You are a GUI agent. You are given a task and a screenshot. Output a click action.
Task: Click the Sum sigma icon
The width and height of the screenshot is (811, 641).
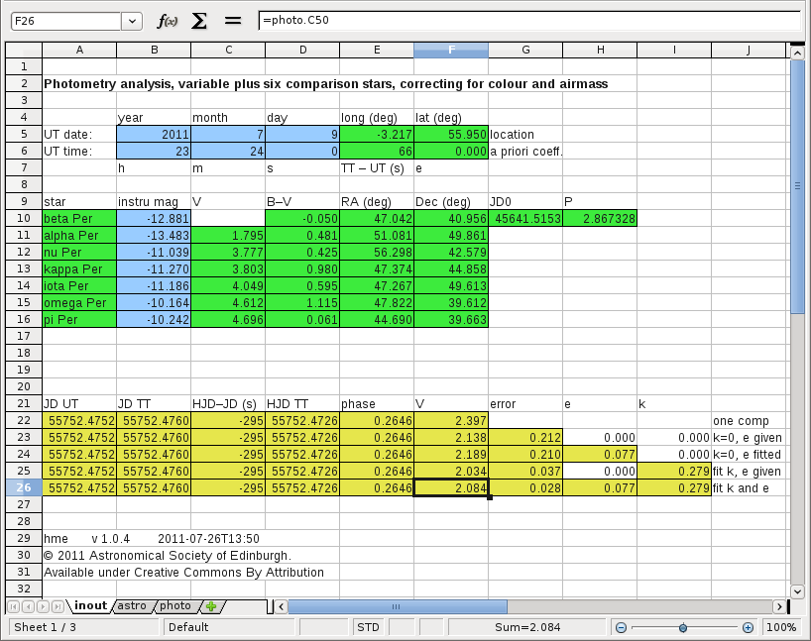(x=199, y=21)
